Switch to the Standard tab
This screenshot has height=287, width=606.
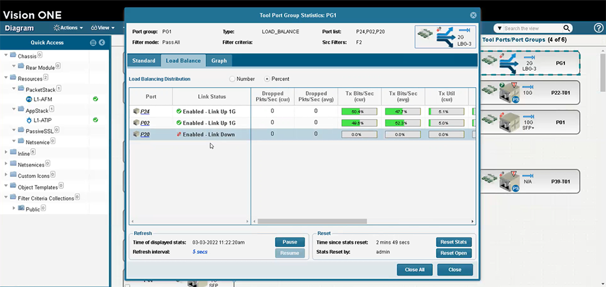click(144, 60)
